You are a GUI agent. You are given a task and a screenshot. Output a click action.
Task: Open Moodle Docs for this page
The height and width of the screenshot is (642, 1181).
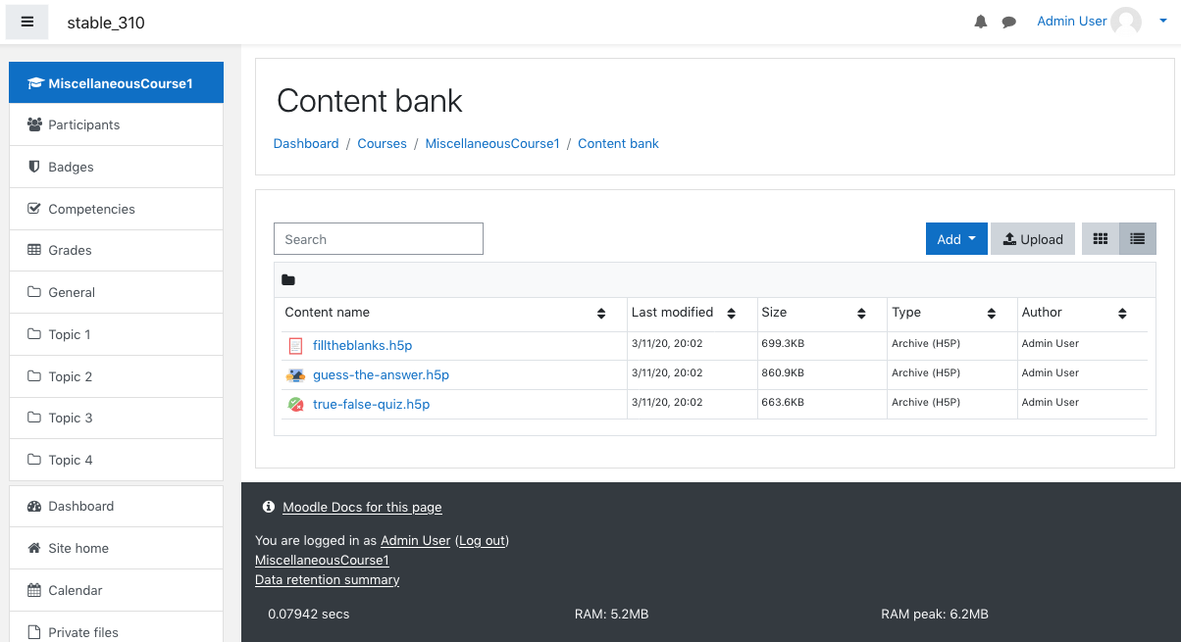362,507
